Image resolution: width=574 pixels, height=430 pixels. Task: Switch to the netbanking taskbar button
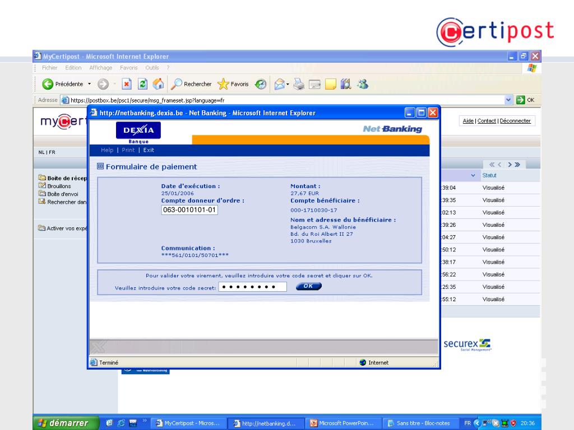pyautogui.click(x=266, y=423)
